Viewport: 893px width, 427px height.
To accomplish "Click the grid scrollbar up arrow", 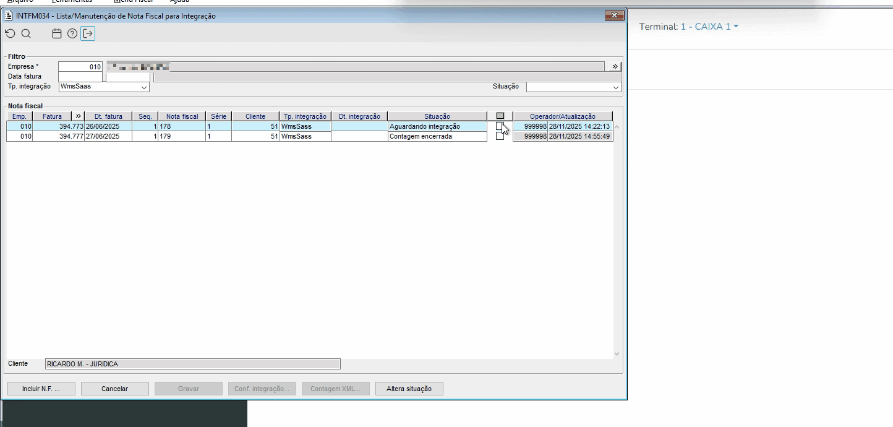I will [617, 126].
